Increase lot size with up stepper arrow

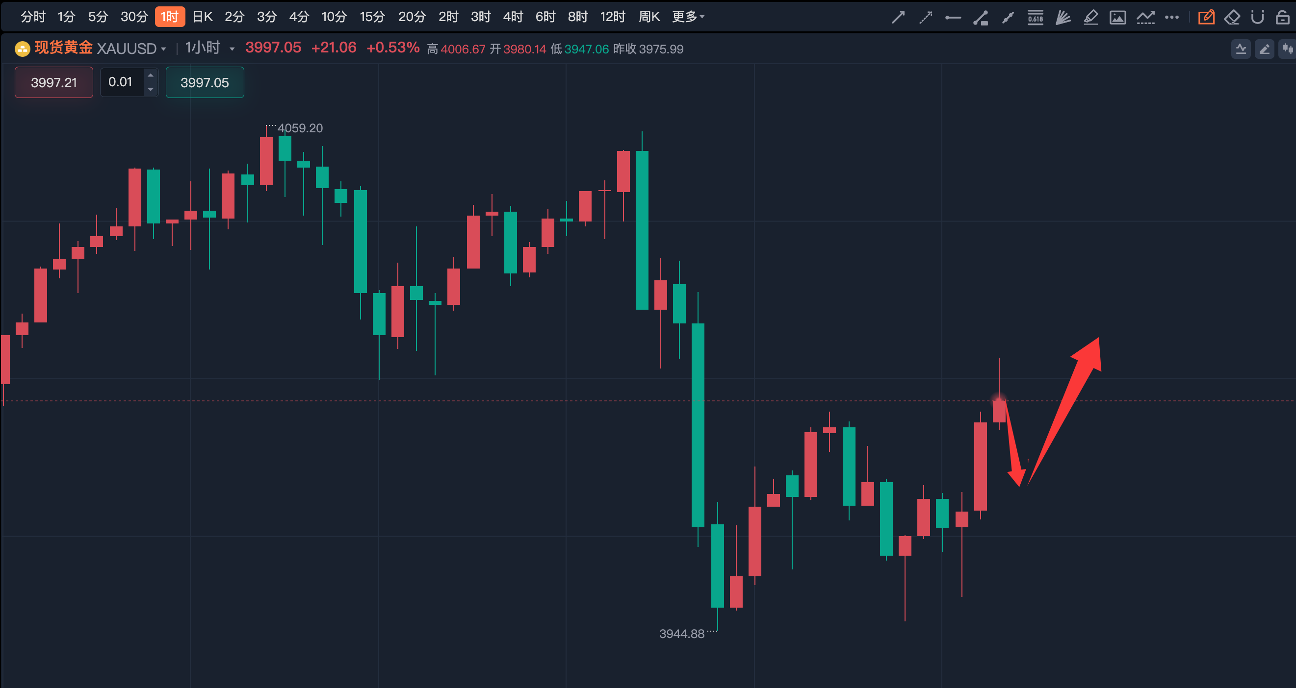click(151, 75)
